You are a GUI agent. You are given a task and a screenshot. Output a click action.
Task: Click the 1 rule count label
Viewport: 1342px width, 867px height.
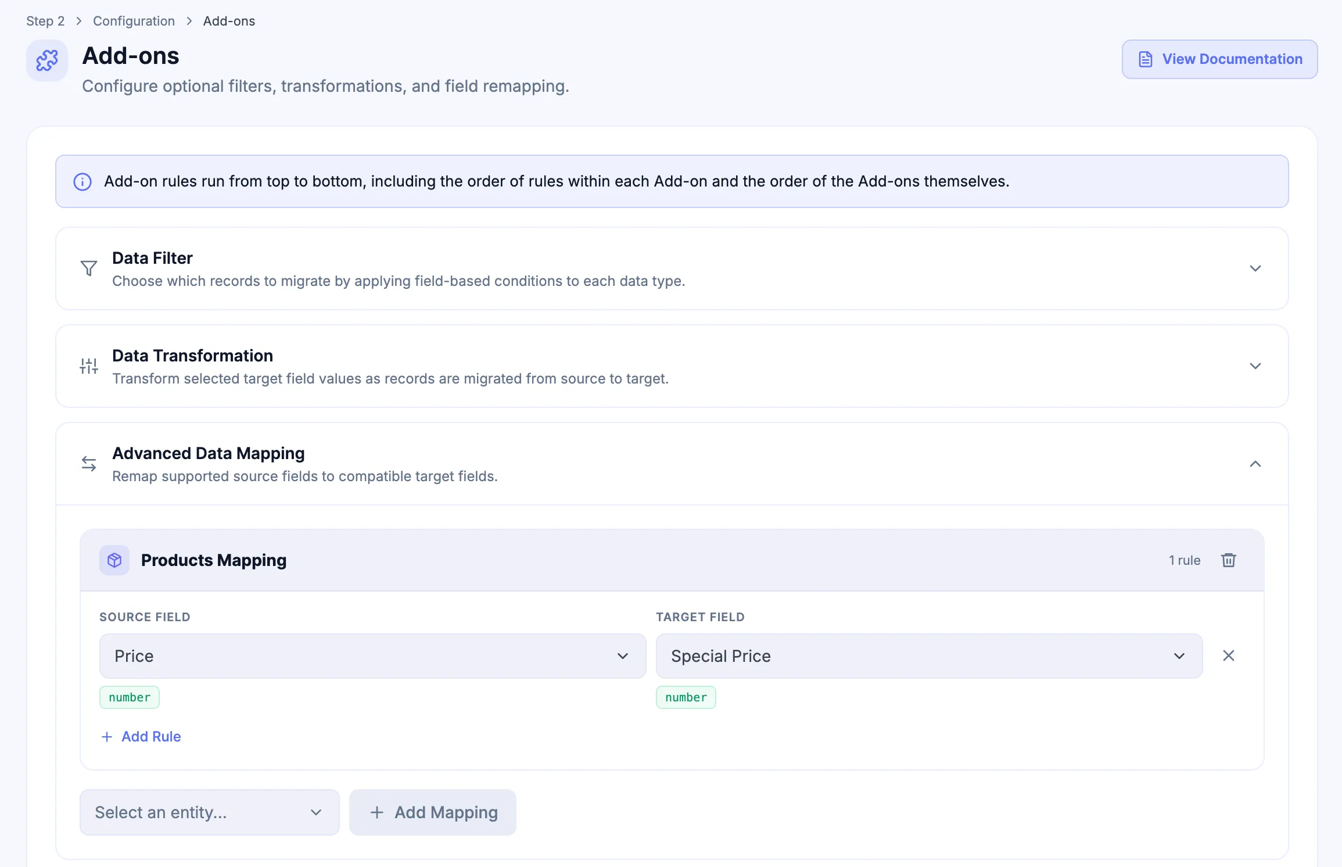pyautogui.click(x=1185, y=560)
